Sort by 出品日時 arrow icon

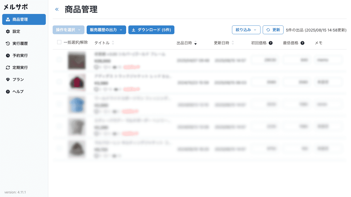(196, 43)
